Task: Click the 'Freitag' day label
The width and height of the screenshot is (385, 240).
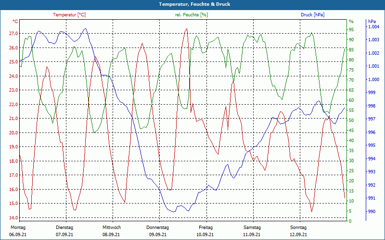Action: (x=206, y=228)
